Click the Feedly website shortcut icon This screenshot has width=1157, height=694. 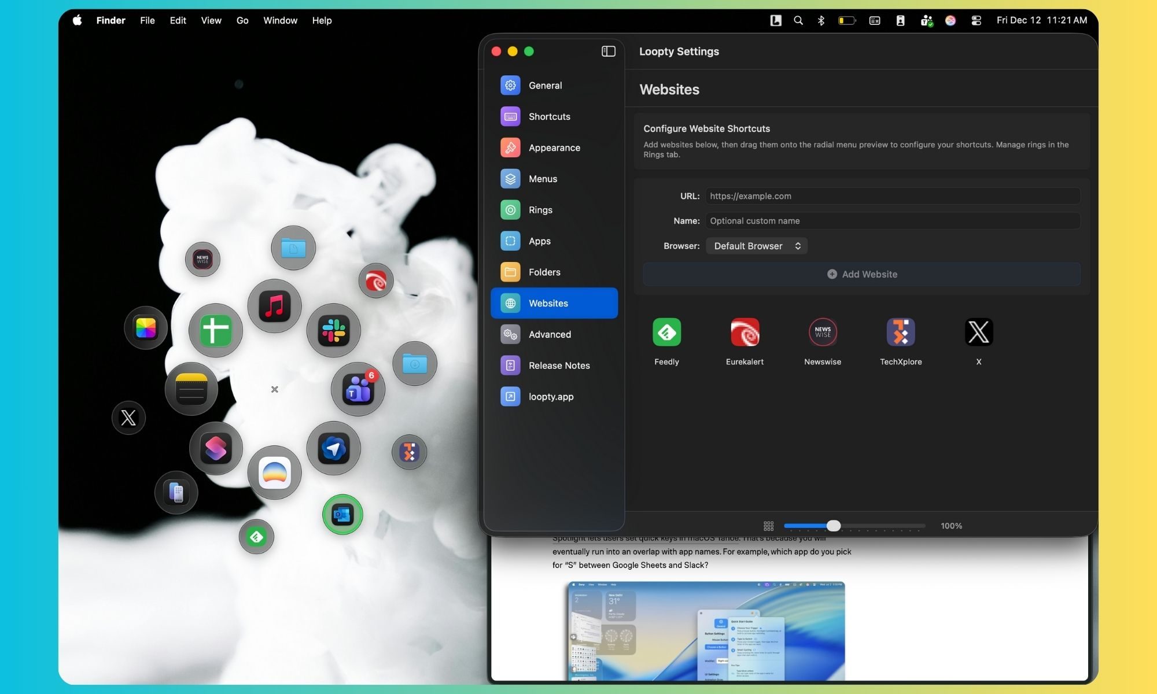666,332
